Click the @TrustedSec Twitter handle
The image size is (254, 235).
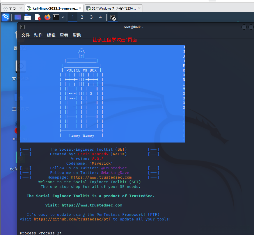point(114,168)
